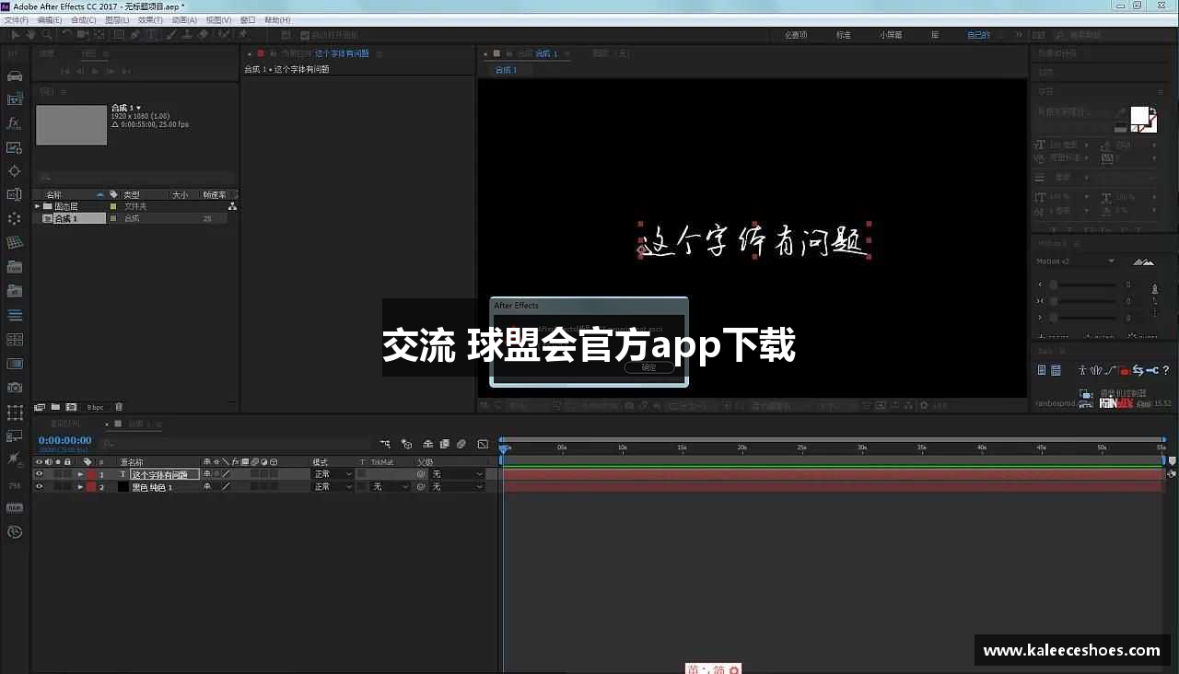1179x674 pixels.
Task: Select the Pen tool
Action: [134, 35]
